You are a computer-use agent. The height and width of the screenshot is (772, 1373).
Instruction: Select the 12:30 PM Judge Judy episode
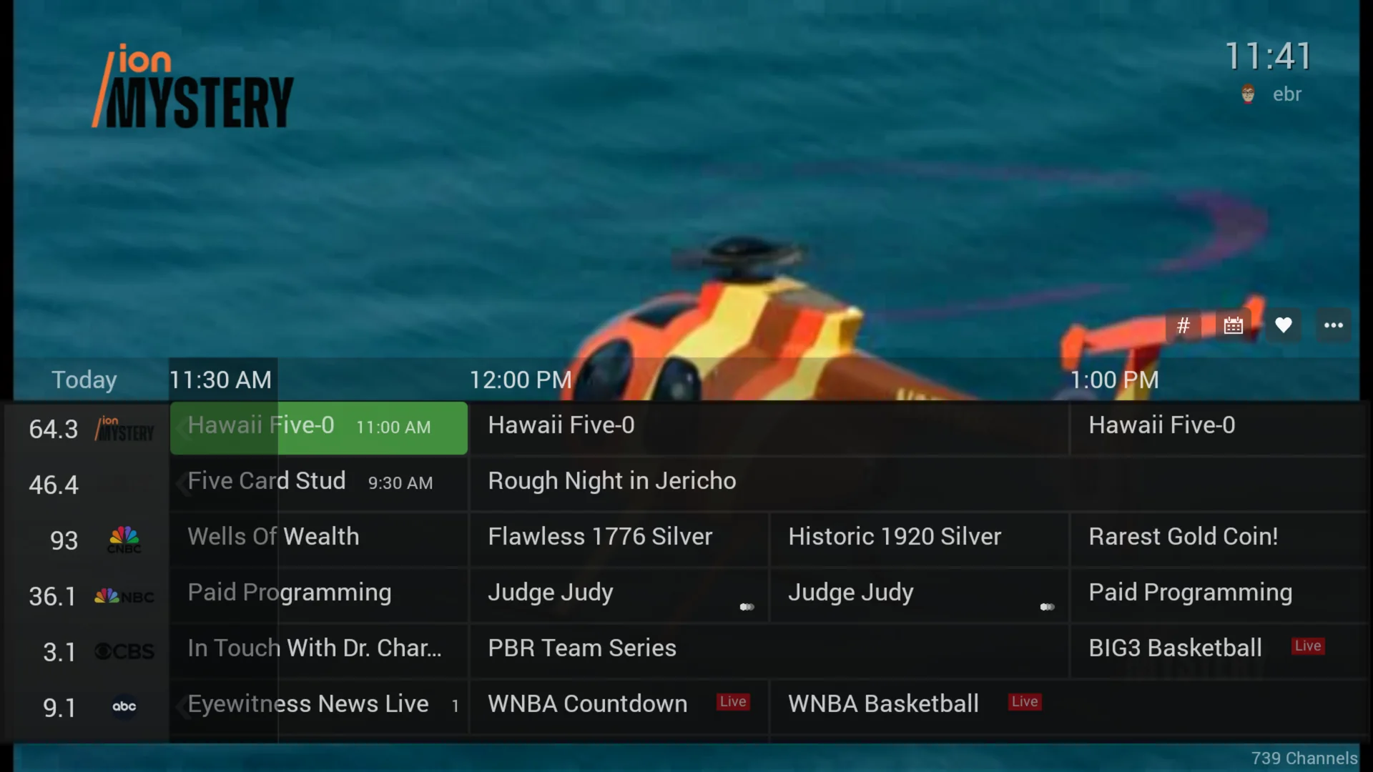(920, 595)
